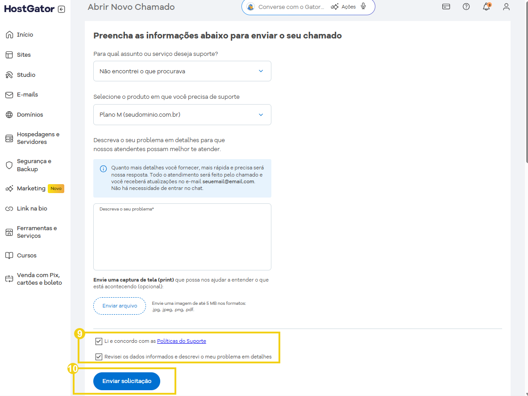This screenshot has height=396, width=528.
Task: Open the help question mark icon
Action: tap(466, 7)
